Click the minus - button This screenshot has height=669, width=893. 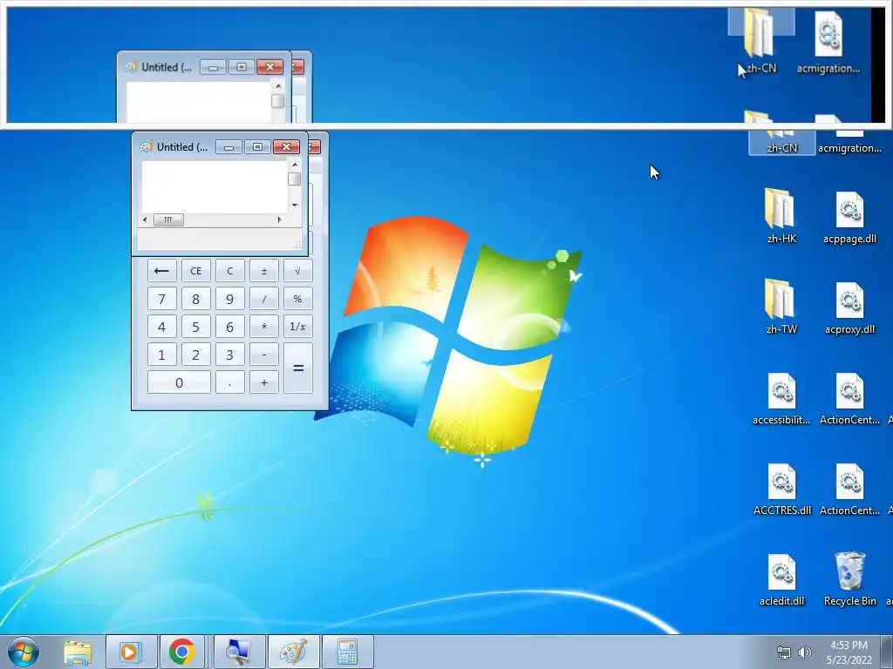point(263,355)
